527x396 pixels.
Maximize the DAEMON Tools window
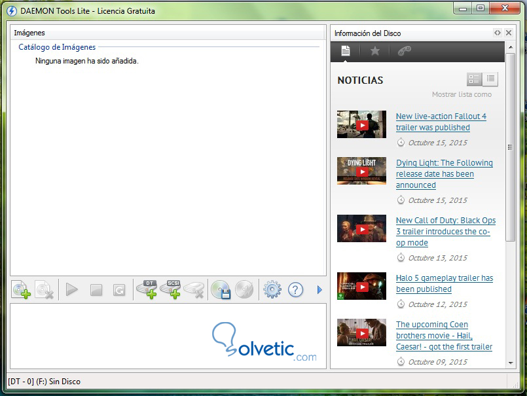pyautogui.click(x=481, y=8)
